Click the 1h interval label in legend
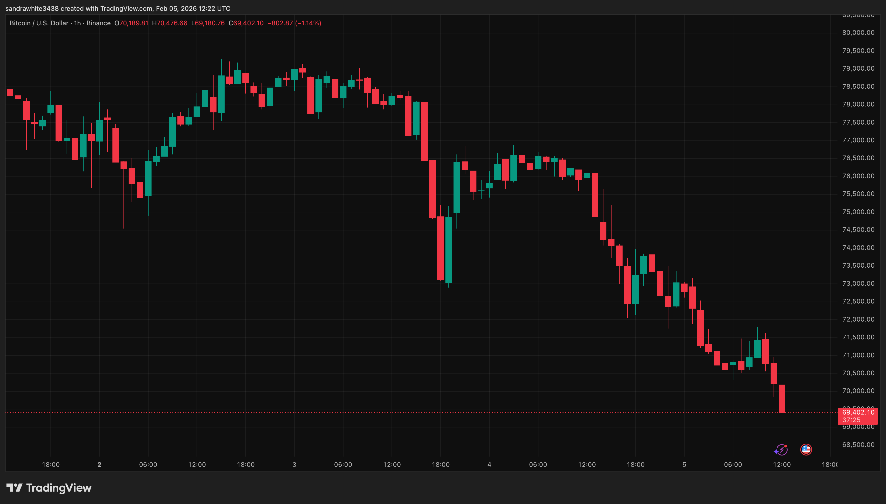886x504 pixels. [x=77, y=23]
